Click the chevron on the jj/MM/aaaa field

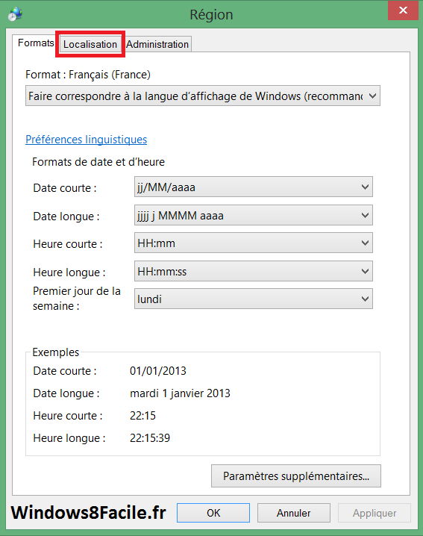365,187
